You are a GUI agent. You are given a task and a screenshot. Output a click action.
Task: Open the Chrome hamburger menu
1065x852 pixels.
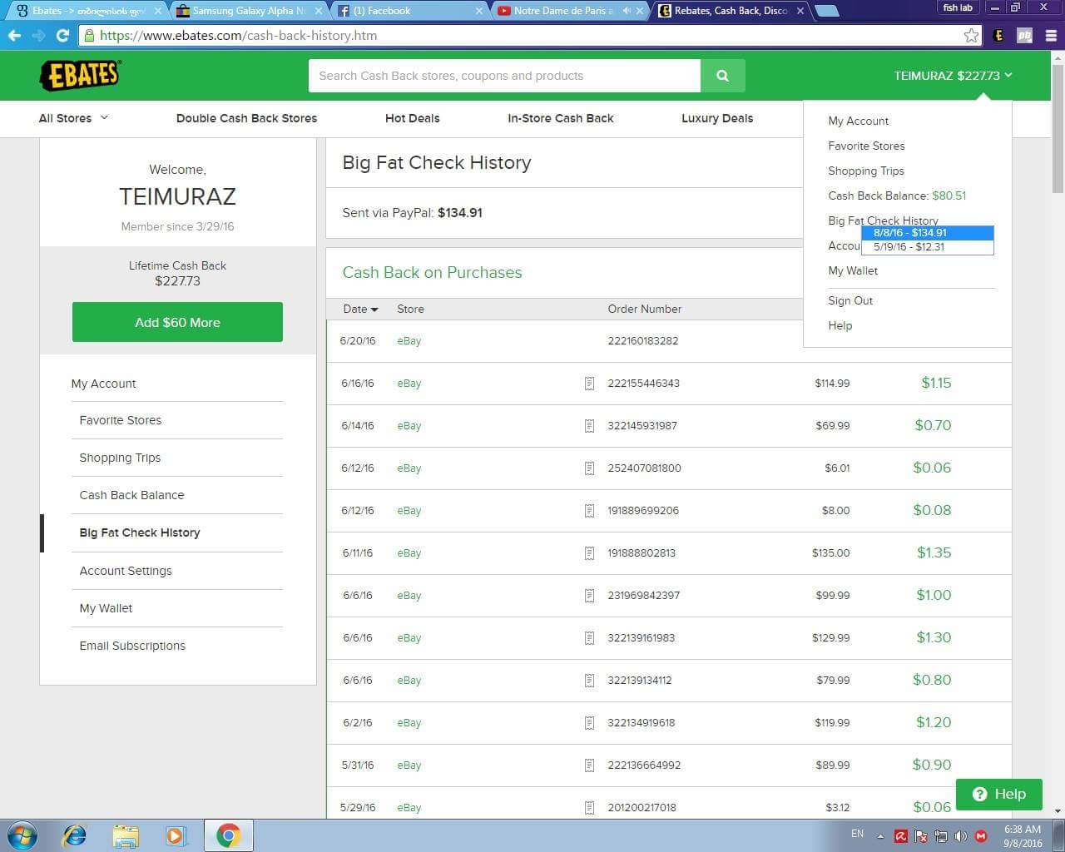point(1052,36)
